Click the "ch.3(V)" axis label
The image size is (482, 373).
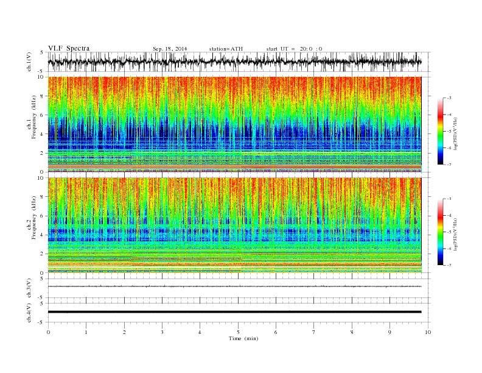[29, 288]
